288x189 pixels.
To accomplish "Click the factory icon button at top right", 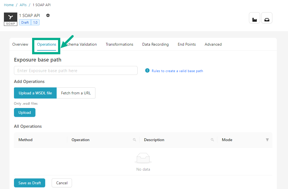I will pyautogui.click(x=254, y=18).
